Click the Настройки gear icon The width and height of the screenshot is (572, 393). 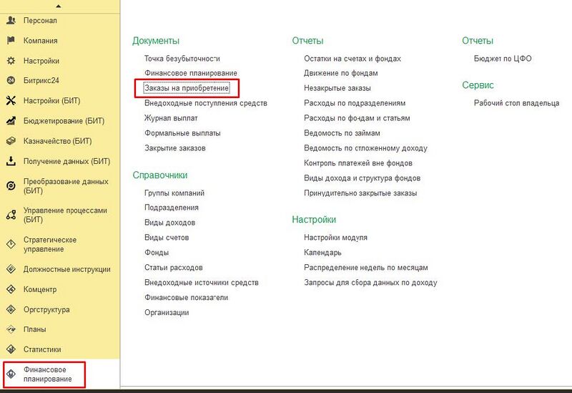[11, 61]
